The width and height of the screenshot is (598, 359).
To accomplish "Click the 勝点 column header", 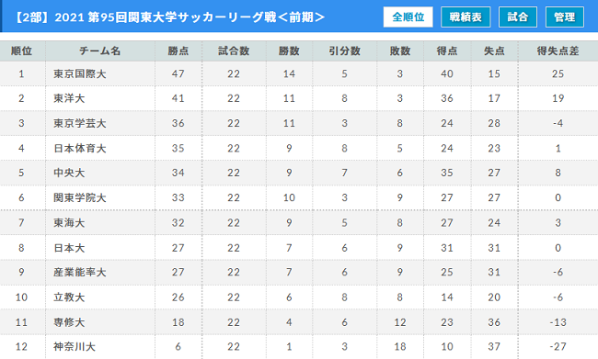I will [178, 51].
